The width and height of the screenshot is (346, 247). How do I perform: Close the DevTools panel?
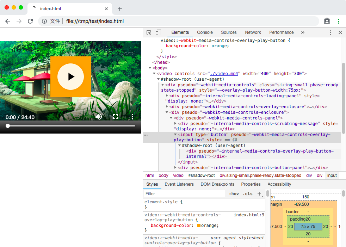click(340, 32)
